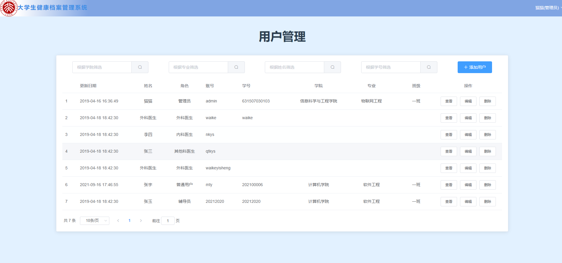Click the 更新日期 column header
562x263 pixels.
(88, 86)
